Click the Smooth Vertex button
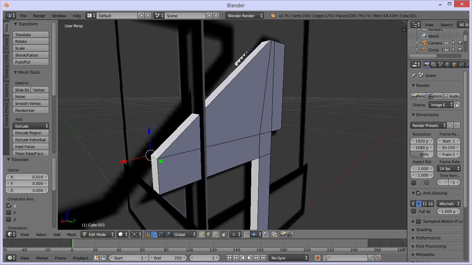This screenshot has height=265, width=472. point(31,104)
